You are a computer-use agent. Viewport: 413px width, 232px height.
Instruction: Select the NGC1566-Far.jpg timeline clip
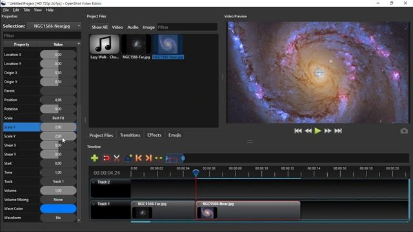click(x=163, y=210)
